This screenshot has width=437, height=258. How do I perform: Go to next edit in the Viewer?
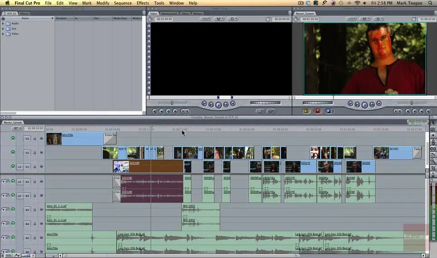point(233,104)
